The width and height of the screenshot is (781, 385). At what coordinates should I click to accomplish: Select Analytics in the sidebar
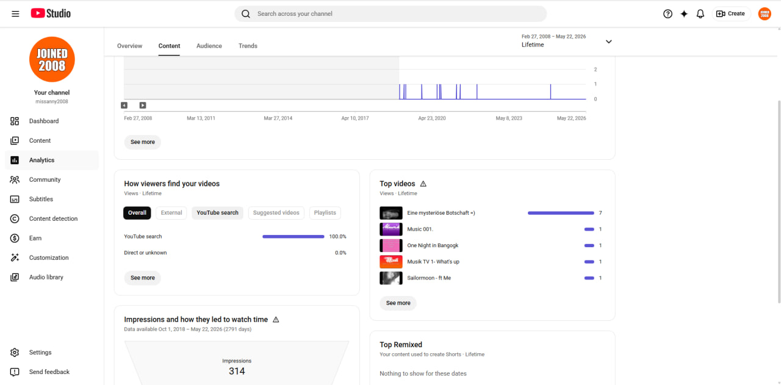(52, 160)
